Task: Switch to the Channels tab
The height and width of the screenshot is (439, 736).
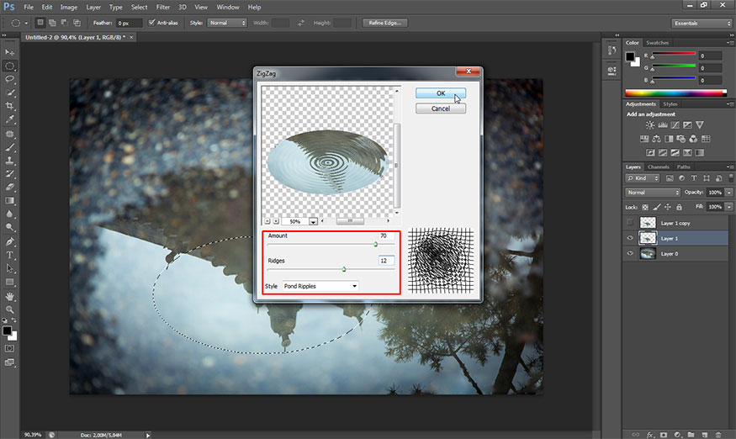Action: point(658,167)
